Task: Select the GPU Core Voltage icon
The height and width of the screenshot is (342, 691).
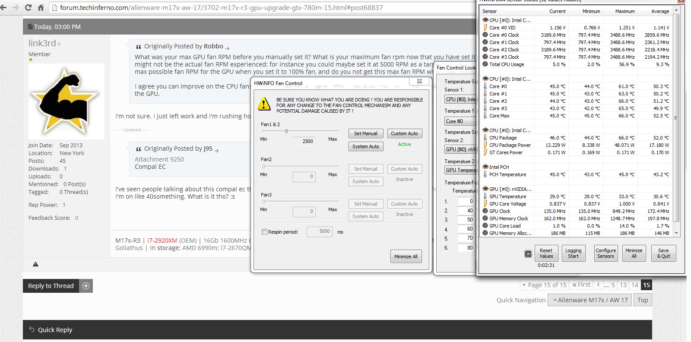Action: [x=485, y=204]
